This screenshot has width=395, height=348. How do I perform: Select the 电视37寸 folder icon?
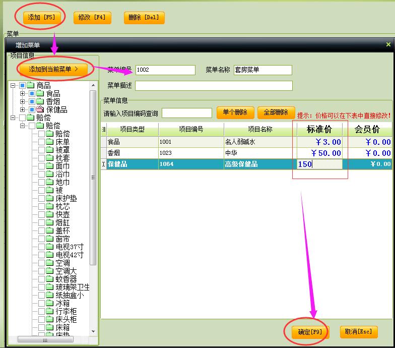[x=49, y=247]
